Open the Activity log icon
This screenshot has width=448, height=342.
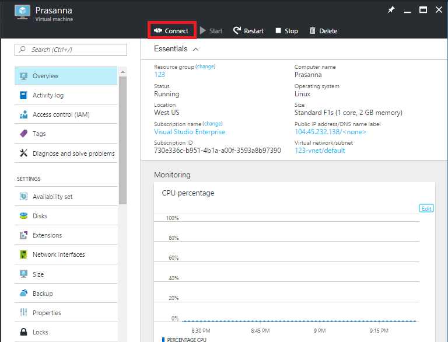pos(23,95)
